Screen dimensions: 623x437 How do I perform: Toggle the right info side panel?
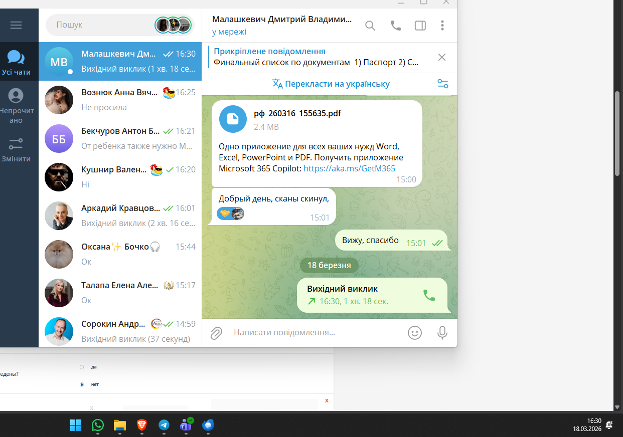[x=420, y=26]
